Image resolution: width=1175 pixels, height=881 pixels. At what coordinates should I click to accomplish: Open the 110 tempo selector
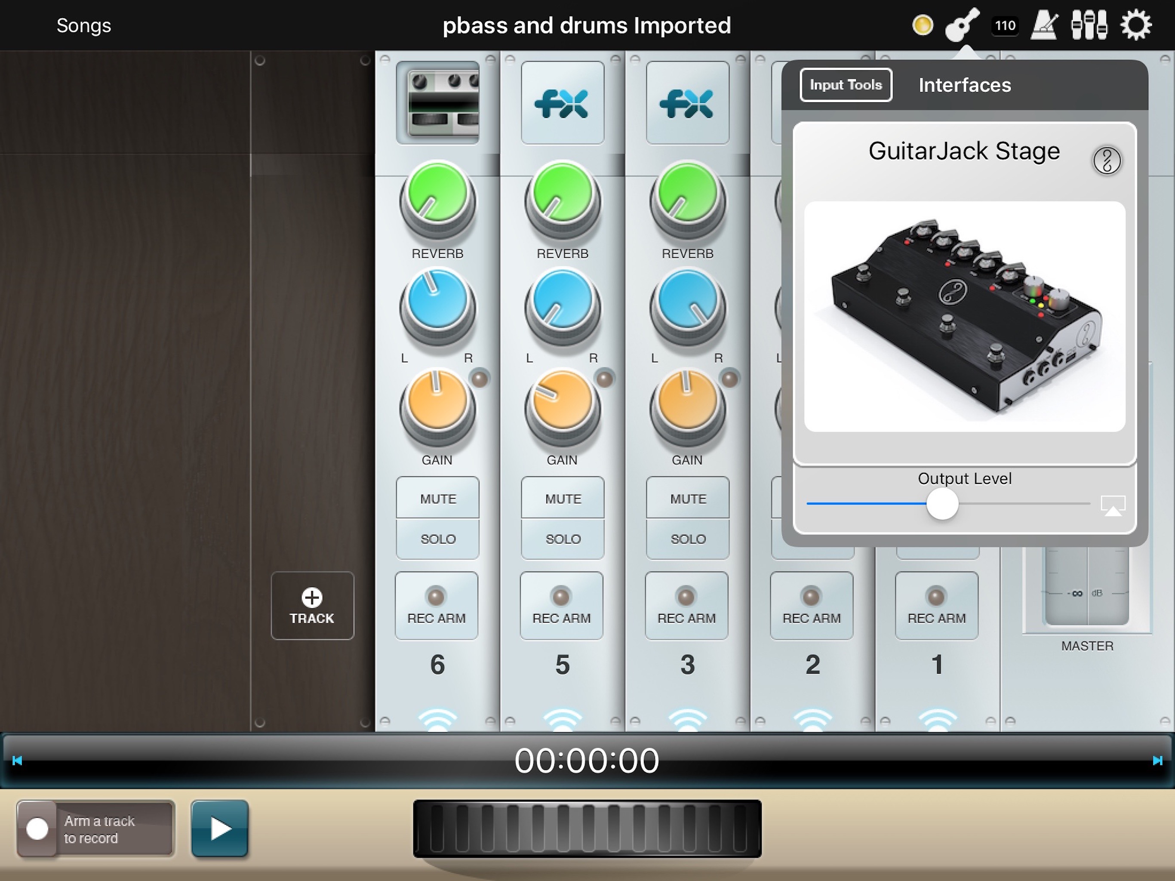(1005, 25)
